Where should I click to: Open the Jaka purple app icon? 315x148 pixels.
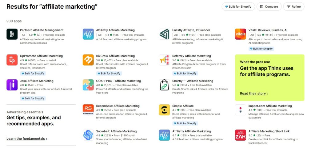click(x=12, y=85)
